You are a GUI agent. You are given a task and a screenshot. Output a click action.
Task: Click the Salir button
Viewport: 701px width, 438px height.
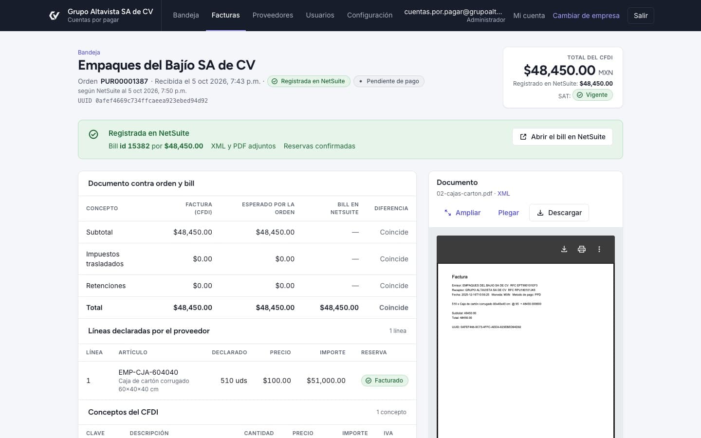pyautogui.click(x=641, y=16)
